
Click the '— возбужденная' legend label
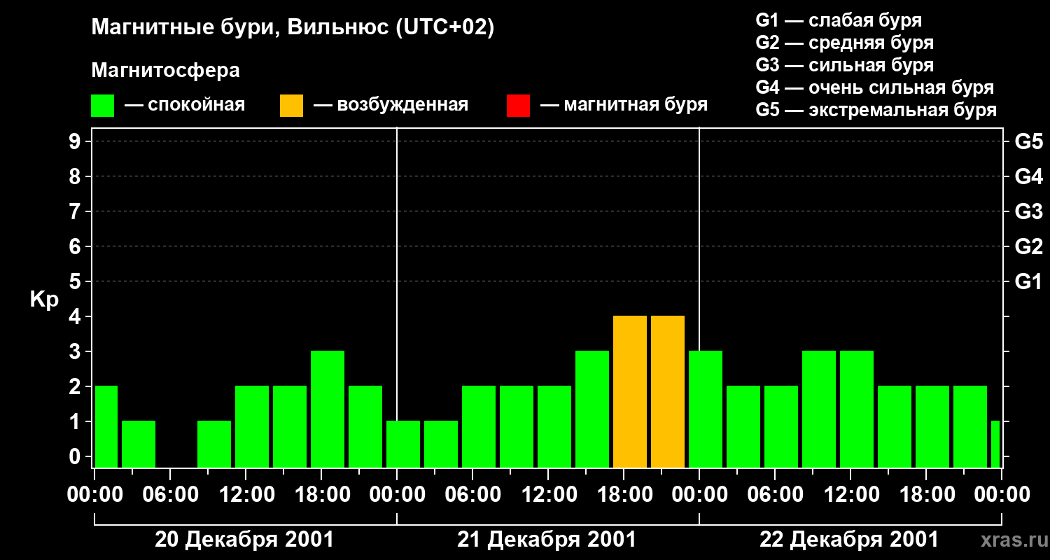click(x=391, y=105)
